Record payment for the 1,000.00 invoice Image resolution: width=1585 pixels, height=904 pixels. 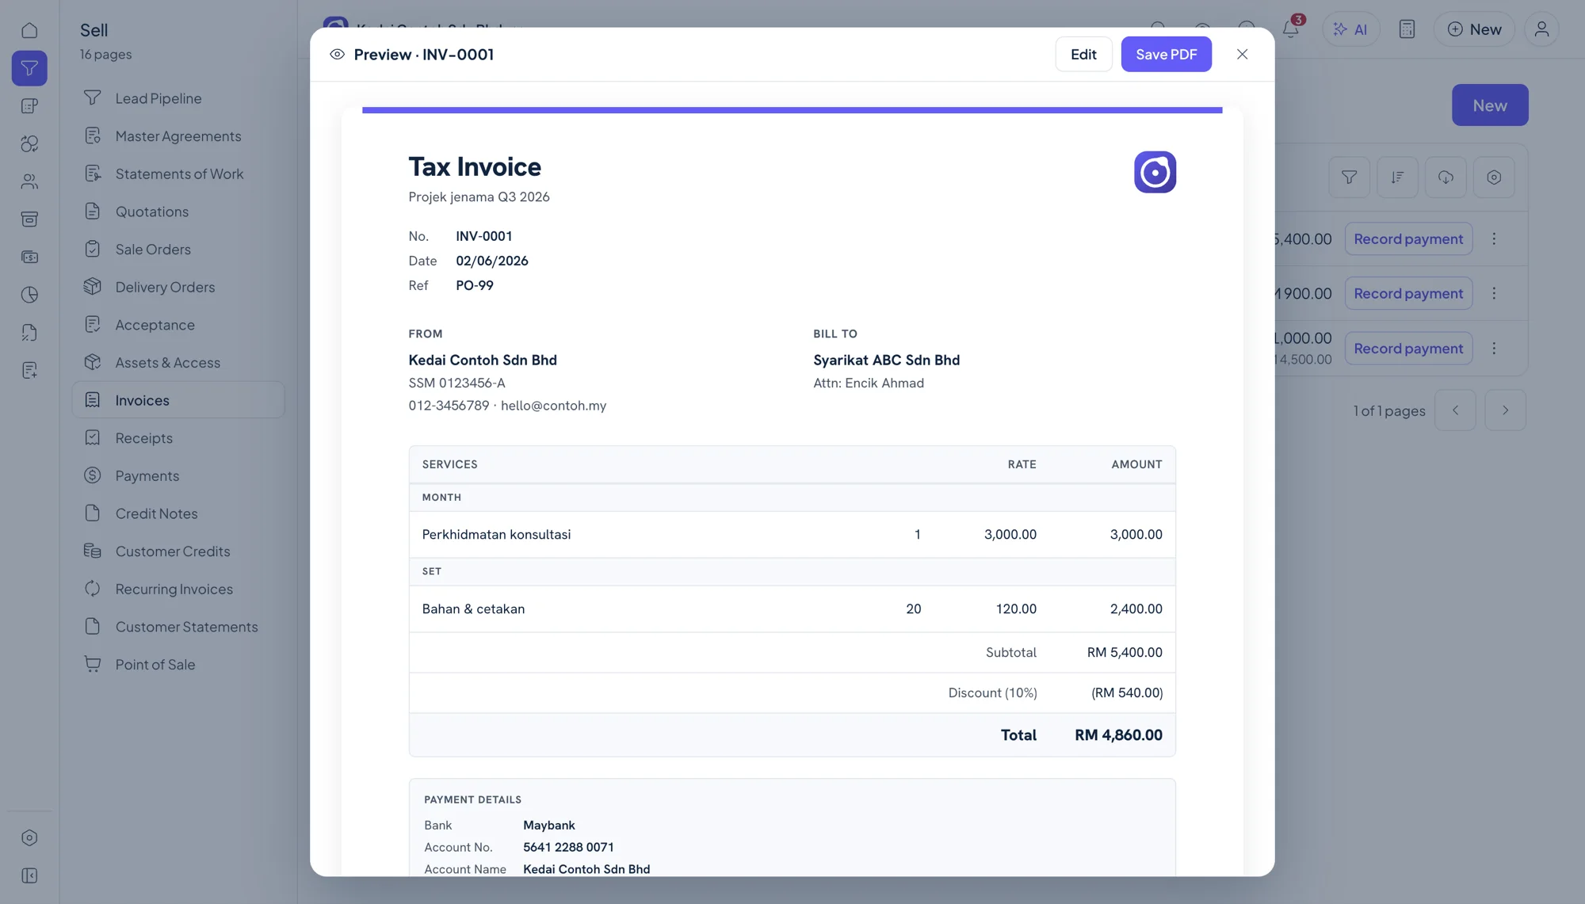tap(1408, 349)
